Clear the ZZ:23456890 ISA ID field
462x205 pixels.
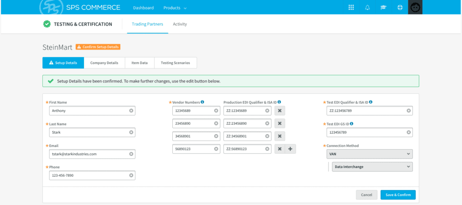pyautogui.click(x=267, y=123)
